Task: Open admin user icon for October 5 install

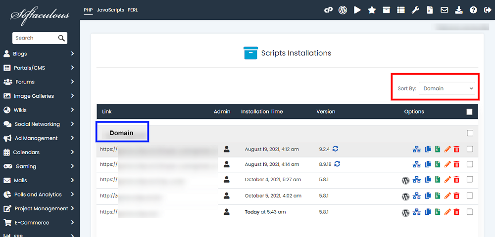Action: pyautogui.click(x=226, y=196)
